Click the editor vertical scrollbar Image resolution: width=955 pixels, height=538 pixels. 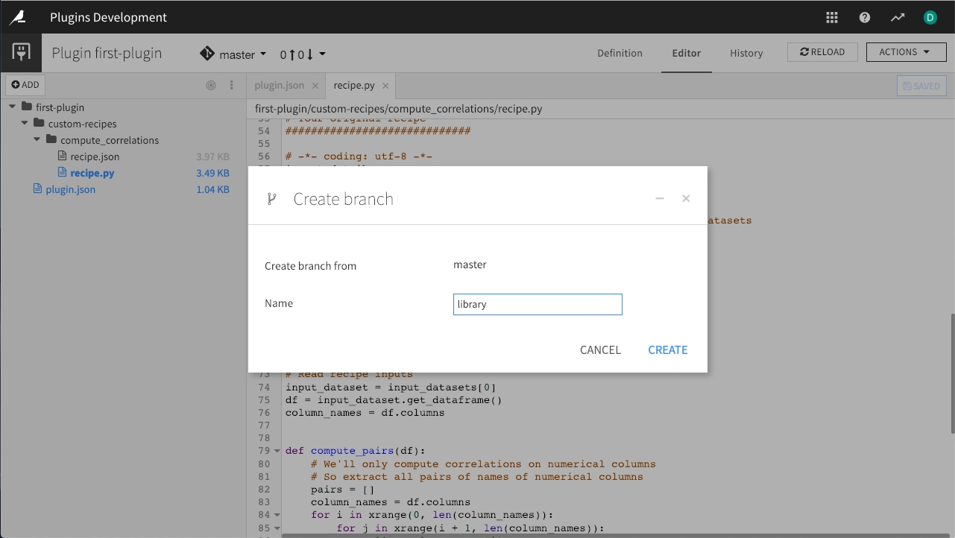click(x=951, y=373)
